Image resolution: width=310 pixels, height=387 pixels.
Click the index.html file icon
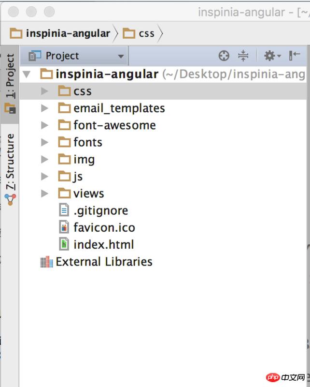coord(64,244)
